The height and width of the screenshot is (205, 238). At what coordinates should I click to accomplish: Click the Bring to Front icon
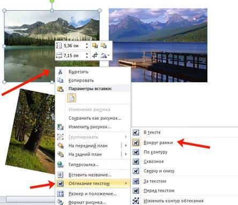coord(60,145)
